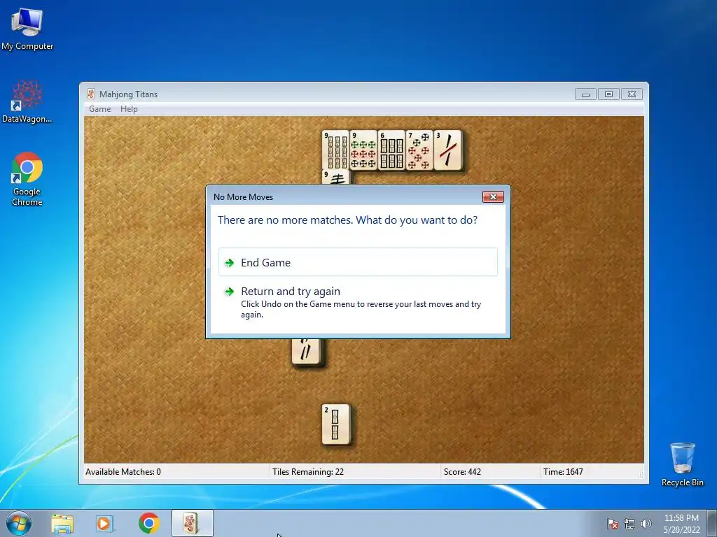Minimize the Mahjong Titans window
717x537 pixels.
click(x=586, y=94)
